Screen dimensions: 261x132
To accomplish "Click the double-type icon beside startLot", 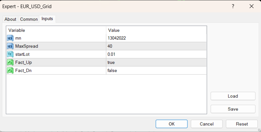I will [x=10, y=54].
